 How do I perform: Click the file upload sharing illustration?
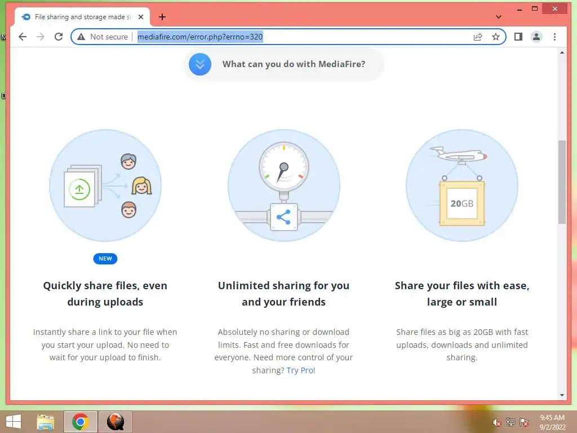pyautogui.click(x=105, y=185)
